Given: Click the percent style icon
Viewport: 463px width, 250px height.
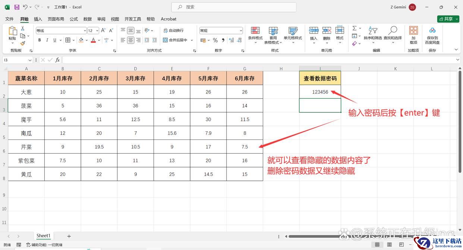Looking at the screenshot, I should (x=215, y=40).
